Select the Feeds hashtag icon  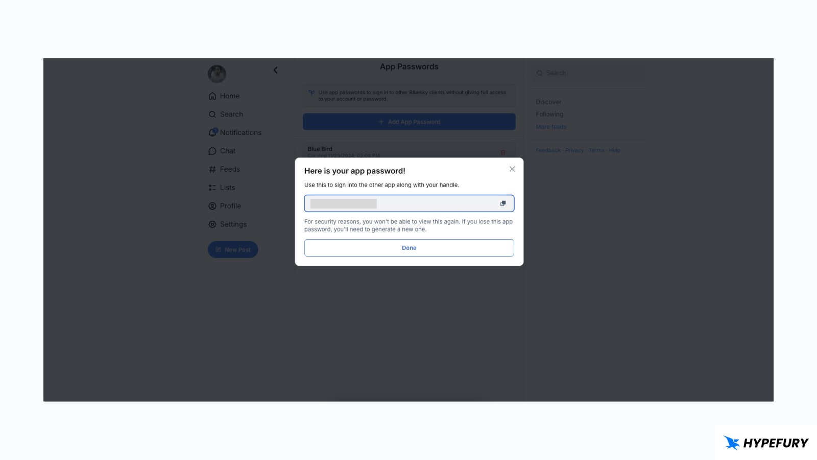212,169
